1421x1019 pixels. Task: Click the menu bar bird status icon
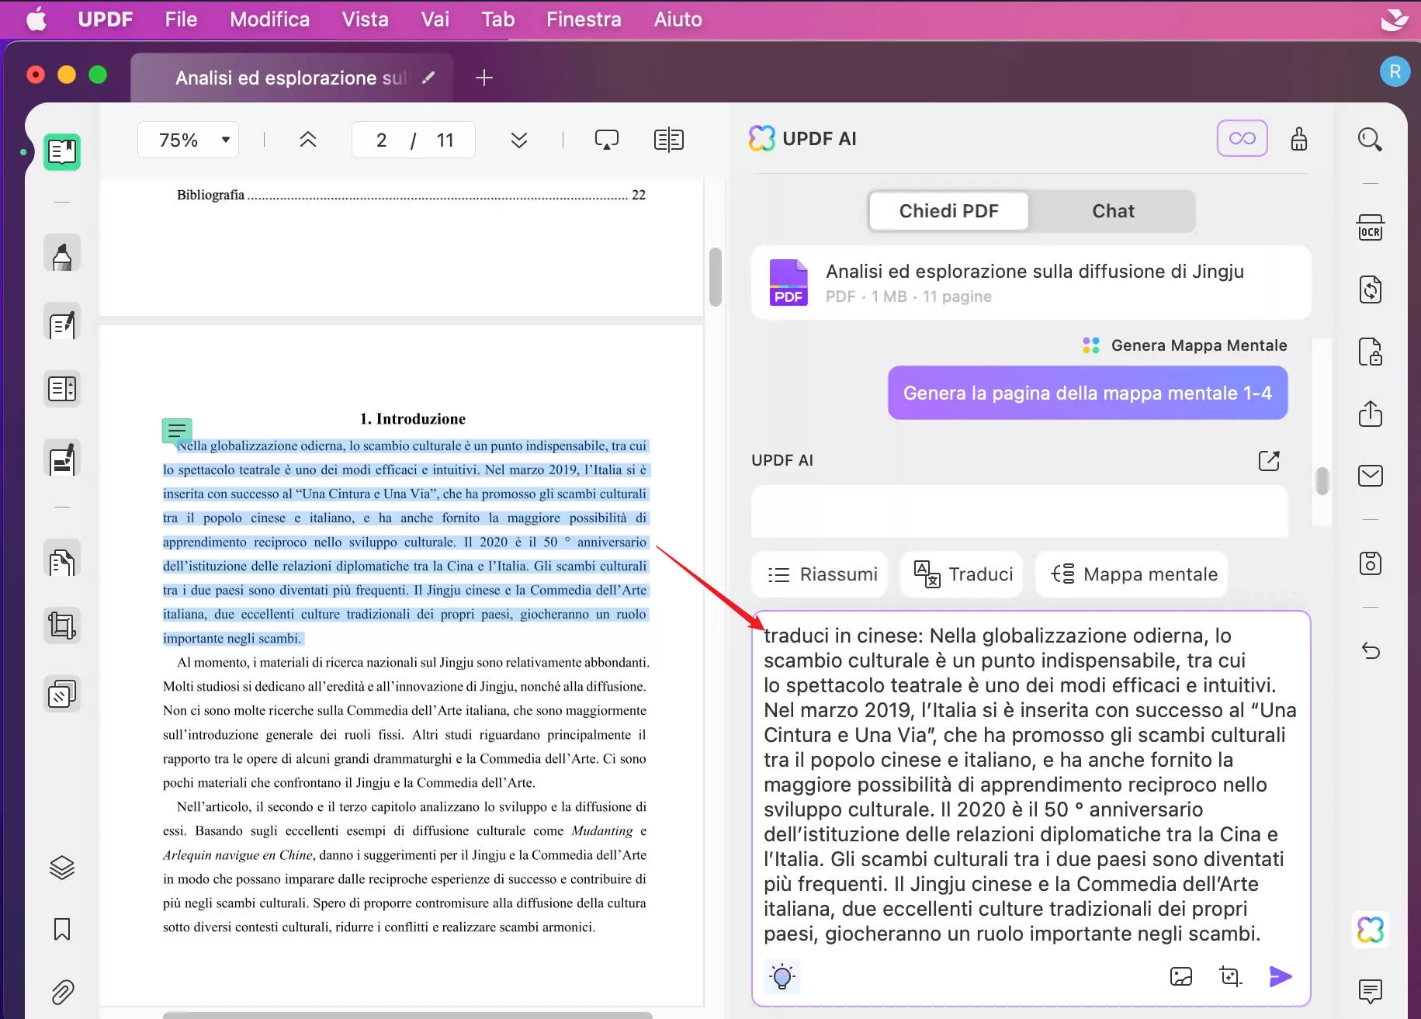click(x=1395, y=19)
